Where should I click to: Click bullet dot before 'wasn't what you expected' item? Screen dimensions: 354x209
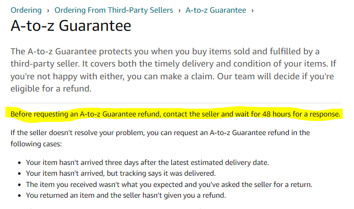point(20,185)
